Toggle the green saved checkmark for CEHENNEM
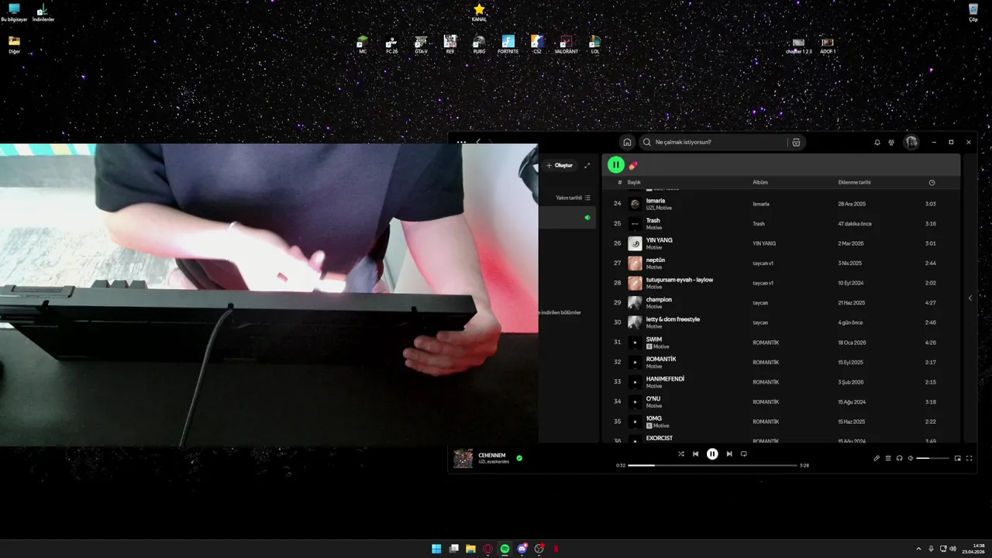 519,458
